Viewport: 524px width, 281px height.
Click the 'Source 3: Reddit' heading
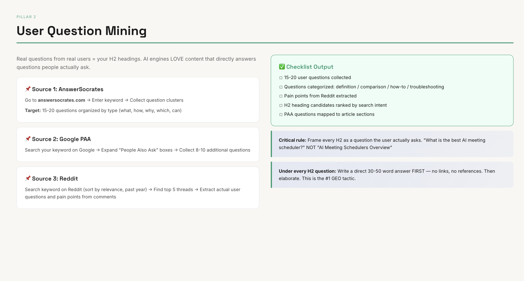(55, 179)
